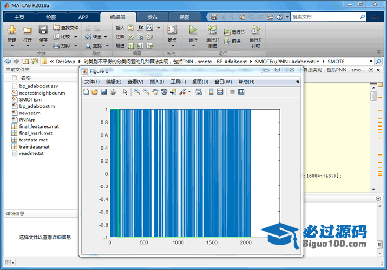
Task: Switch to the Publish (发布) tab
Action: pyautogui.click(x=152, y=17)
